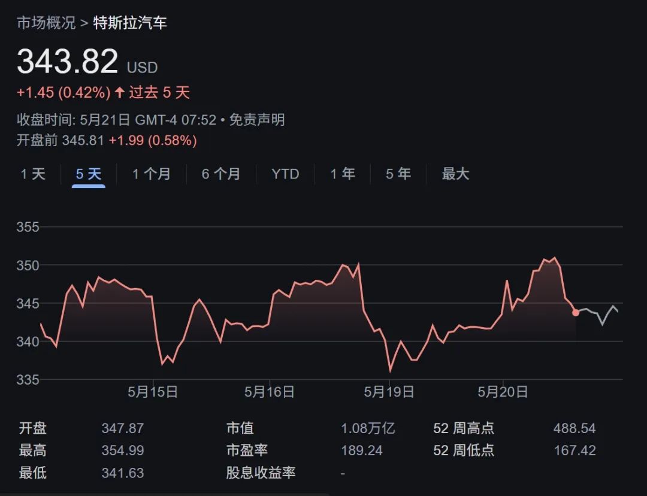Show the 1 个月 chart range
The image size is (647, 496).
pyautogui.click(x=151, y=174)
